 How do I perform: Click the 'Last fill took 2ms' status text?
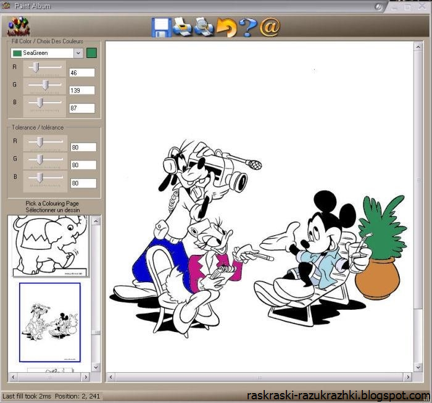pyautogui.click(x=27, y=396)
